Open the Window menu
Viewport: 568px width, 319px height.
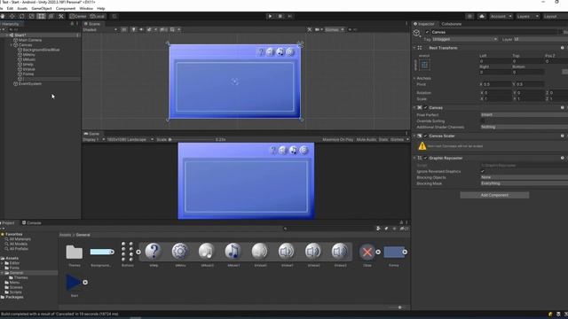click(x=86, y=8)
